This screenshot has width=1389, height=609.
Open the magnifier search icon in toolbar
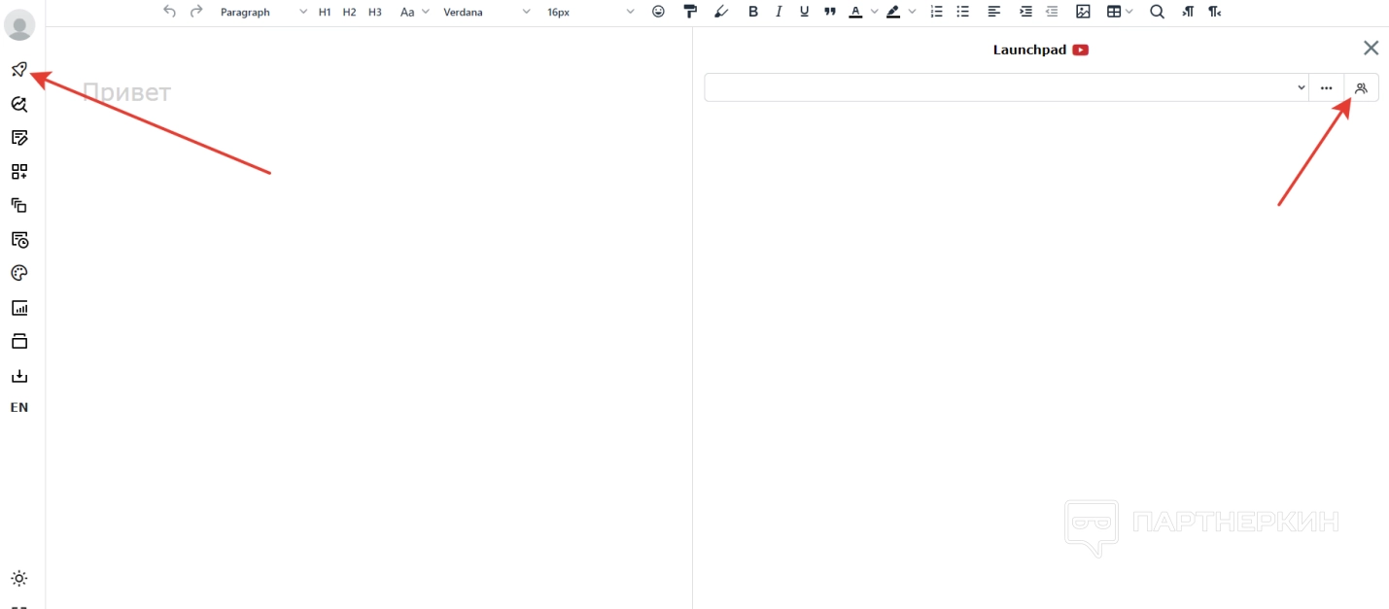(1157, 12)
